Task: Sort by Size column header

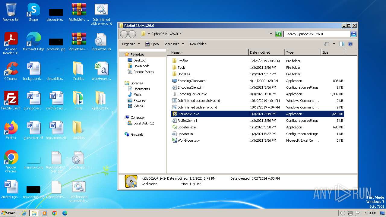Action: point(333,52)
